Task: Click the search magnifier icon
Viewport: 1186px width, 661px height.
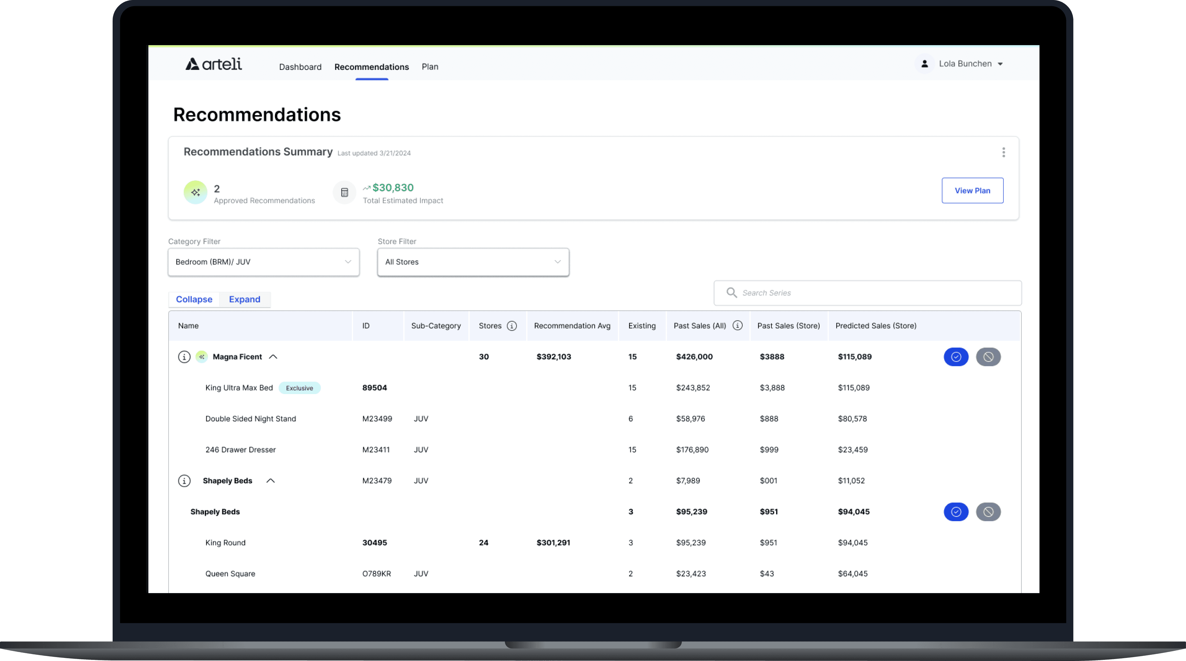Action: [731, 292]
